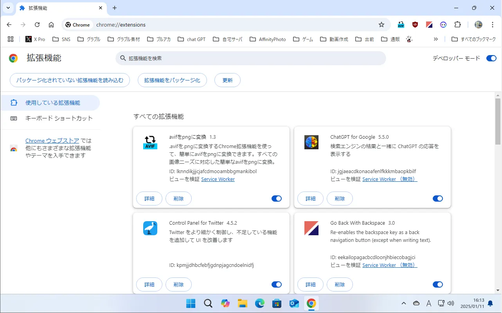
Task: Click the 更新 button
Action: (227, 80)
